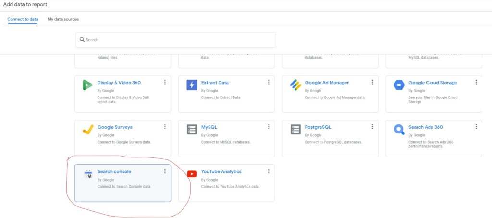This screenshot has width=492, height=218.
Task: Open the Google Cloud Storage more options menu
Action: [x=476, y=82]
